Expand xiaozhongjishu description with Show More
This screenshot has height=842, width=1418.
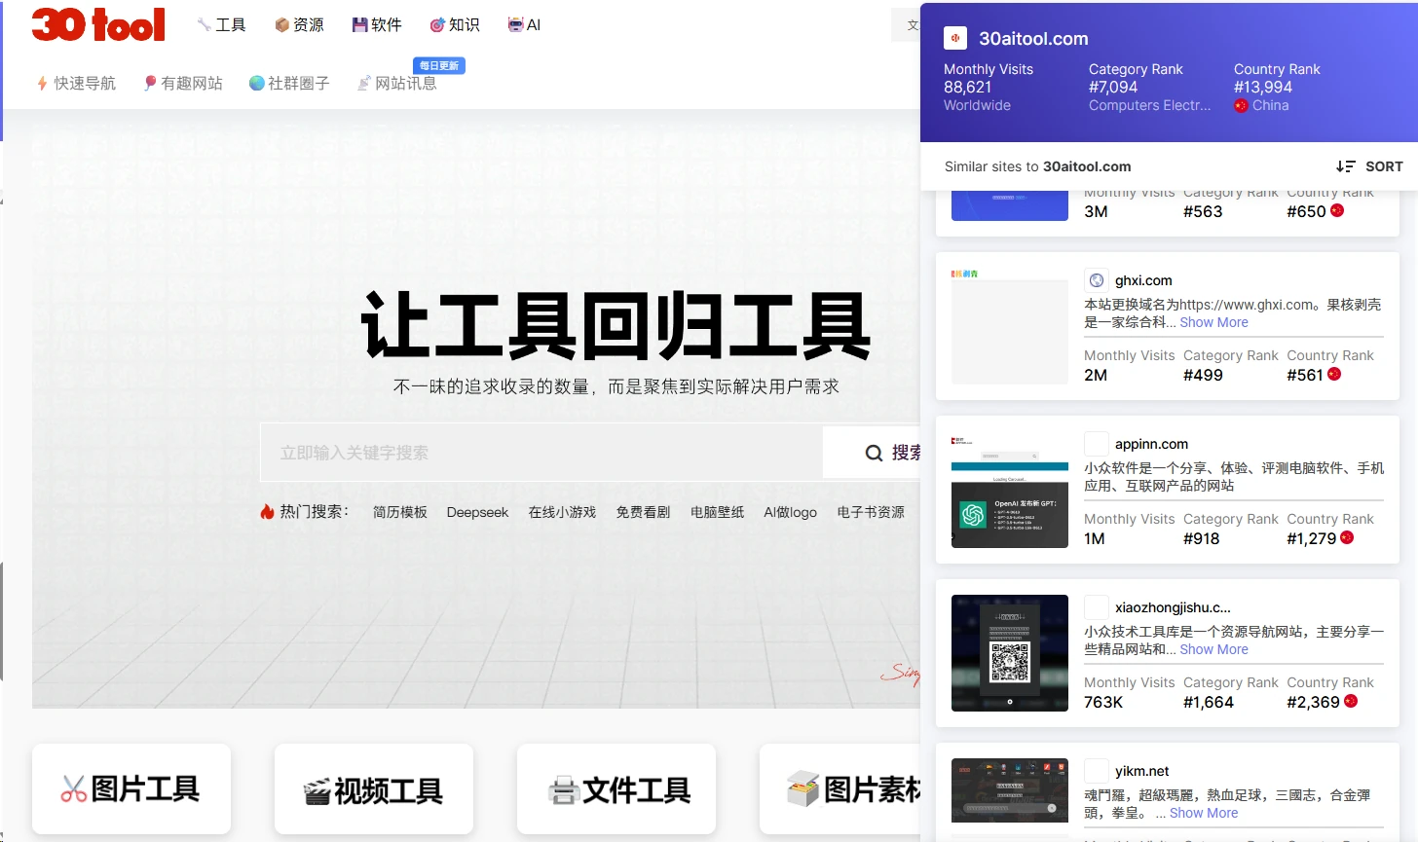point(1213,649)
